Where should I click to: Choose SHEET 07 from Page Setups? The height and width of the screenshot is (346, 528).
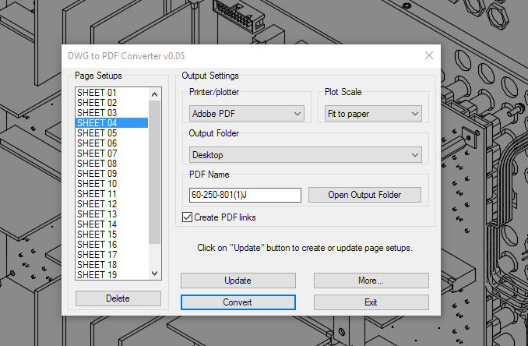(97, 154)
